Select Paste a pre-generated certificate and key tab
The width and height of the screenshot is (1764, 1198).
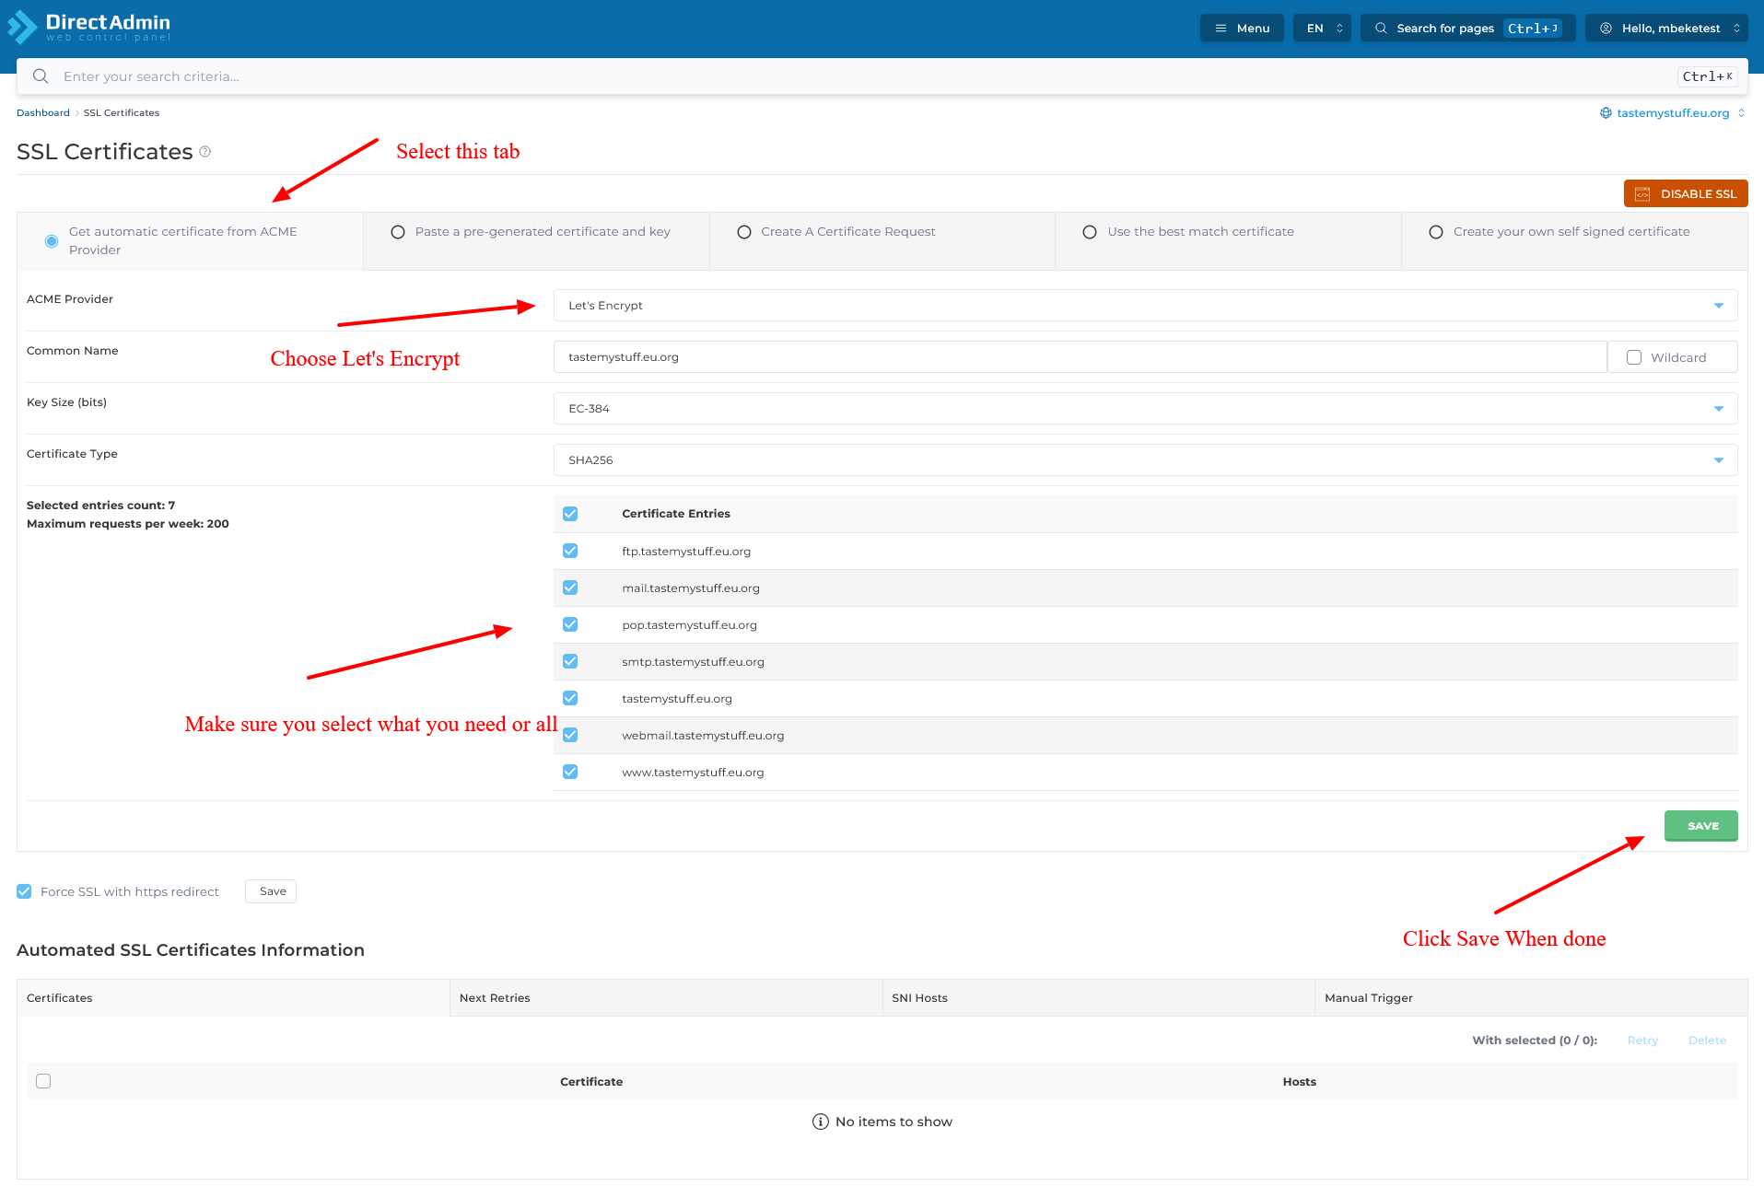pos(398,232)
